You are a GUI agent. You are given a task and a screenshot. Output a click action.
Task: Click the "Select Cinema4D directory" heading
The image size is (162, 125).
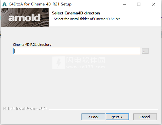click(76, 13)
